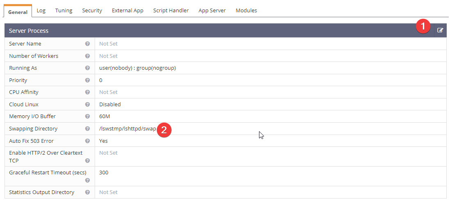Open help icon next to Server Name
The height and width of the screenshot is (208, 450).
[88, 44]
